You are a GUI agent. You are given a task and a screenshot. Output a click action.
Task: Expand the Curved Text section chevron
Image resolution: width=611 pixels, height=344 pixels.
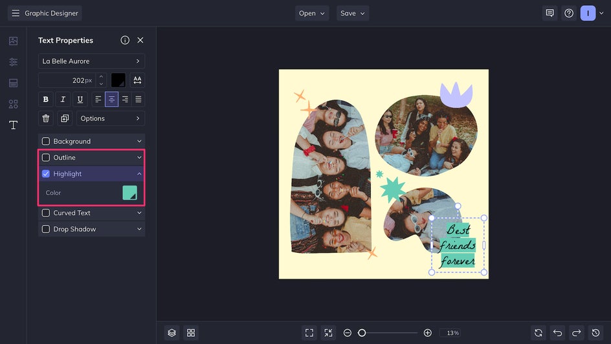[x=139, y=213]
